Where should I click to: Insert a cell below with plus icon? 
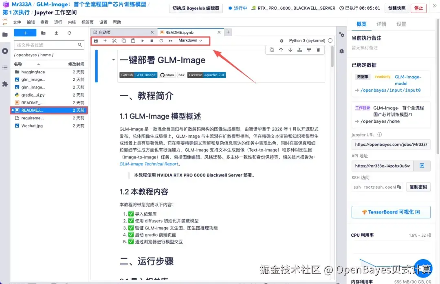pyautogui.click(x=105, y=41)
